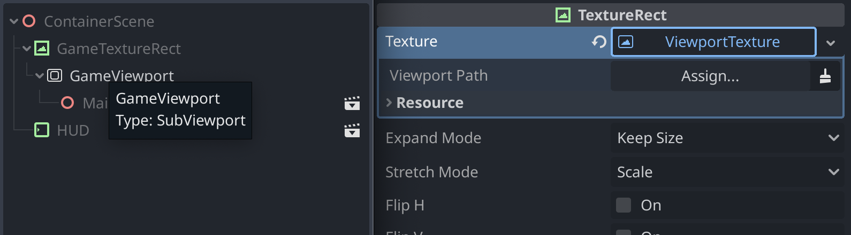Enable the Flip H checkbox
This screenshot has width=851, height=235.
624,205
